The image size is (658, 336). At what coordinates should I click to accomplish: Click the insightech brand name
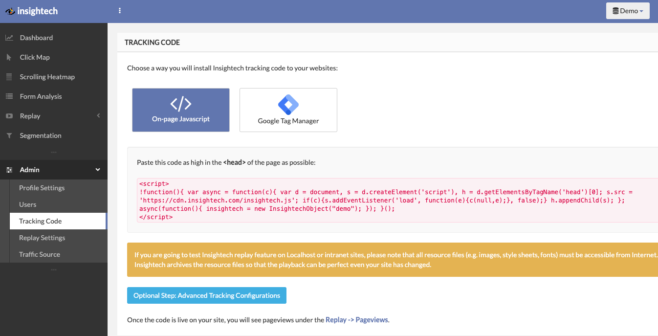[x=38, y=11]
